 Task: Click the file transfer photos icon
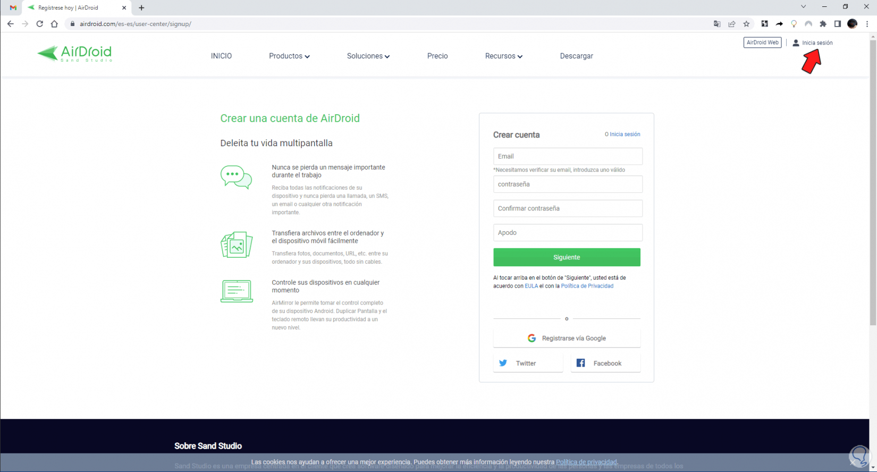pos(237,245)
